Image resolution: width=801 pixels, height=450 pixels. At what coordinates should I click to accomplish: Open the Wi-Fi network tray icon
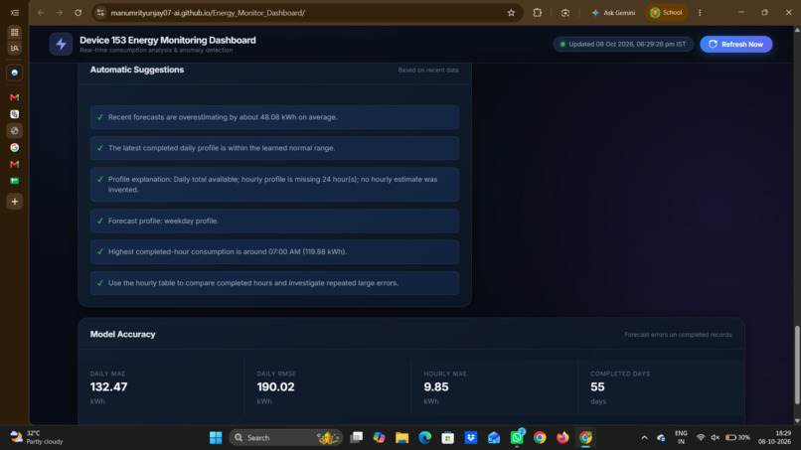pyautogui.click(x=701, y=437)
